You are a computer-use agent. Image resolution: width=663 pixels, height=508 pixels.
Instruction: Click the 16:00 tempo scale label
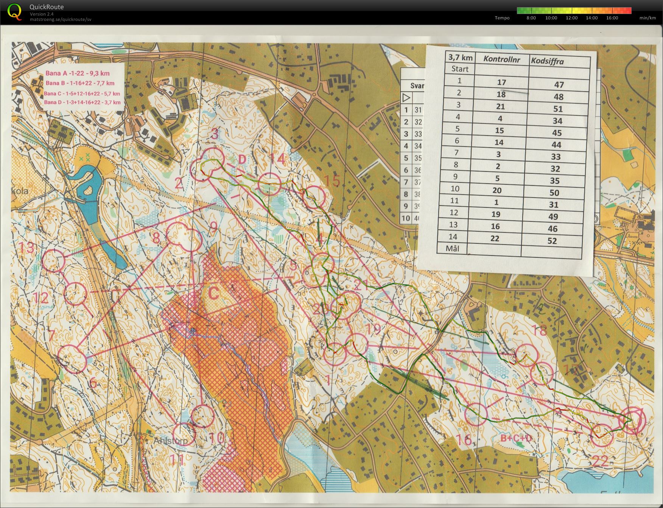point(612,18)
